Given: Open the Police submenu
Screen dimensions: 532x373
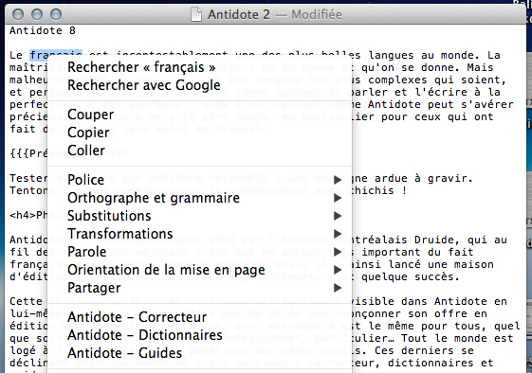Looking at the screenshot, I should (199, 180).
